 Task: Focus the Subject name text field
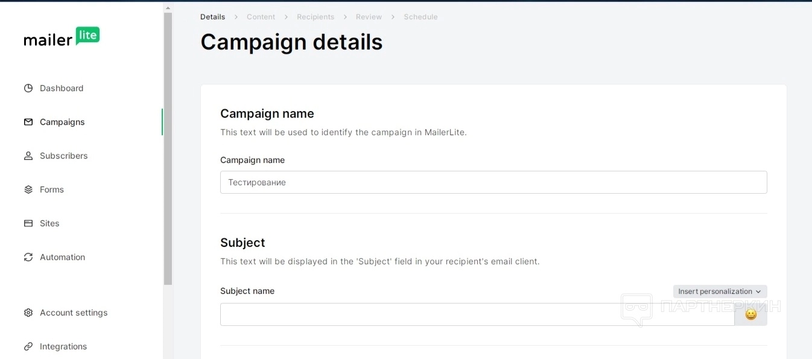coord(477,314)
